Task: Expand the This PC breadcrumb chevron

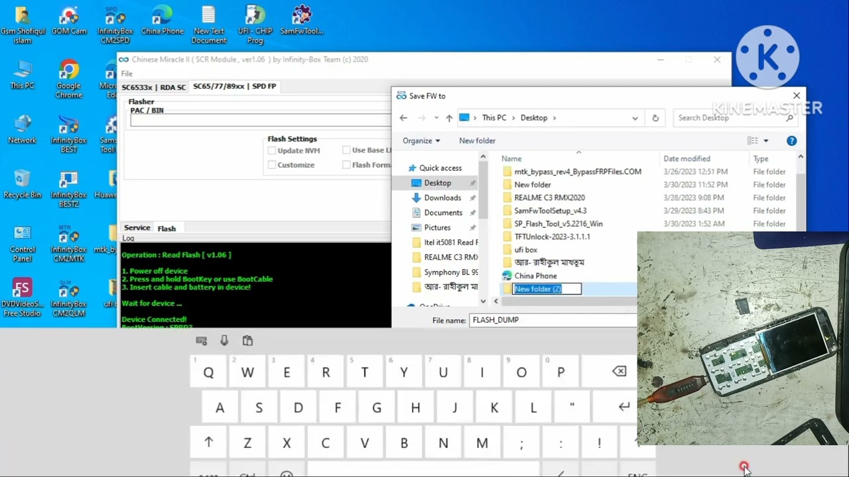Action: pos(513,118)
